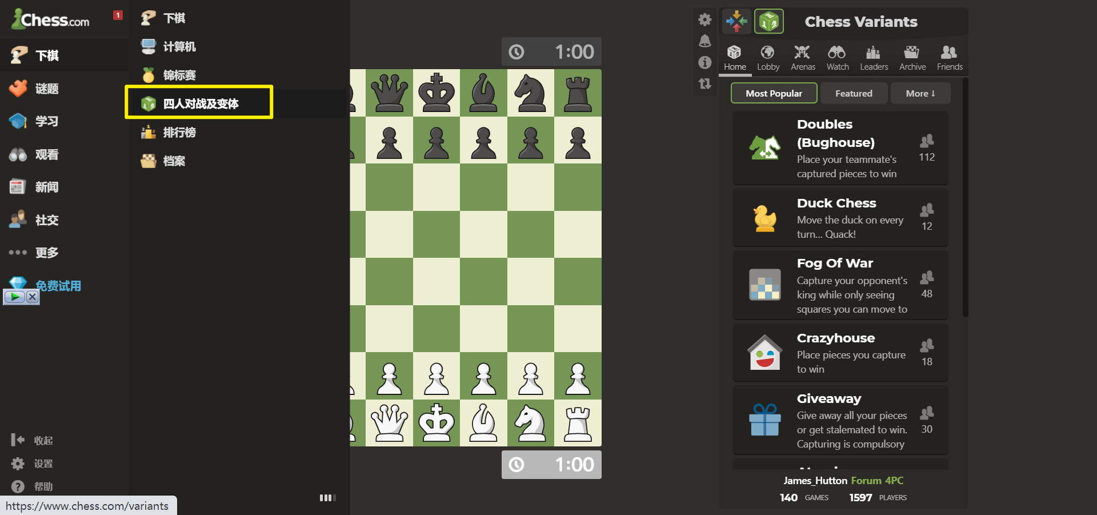The height and width of the screenshot is (515, 1097).
Task: Click the 140 GAMES counter
Action: coord(804,498)
